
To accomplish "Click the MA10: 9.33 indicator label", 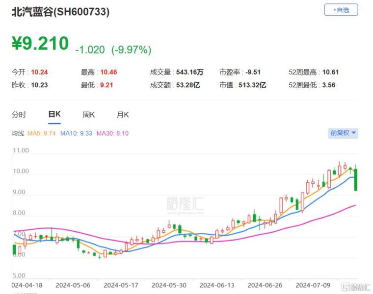I will coord(76,133).
